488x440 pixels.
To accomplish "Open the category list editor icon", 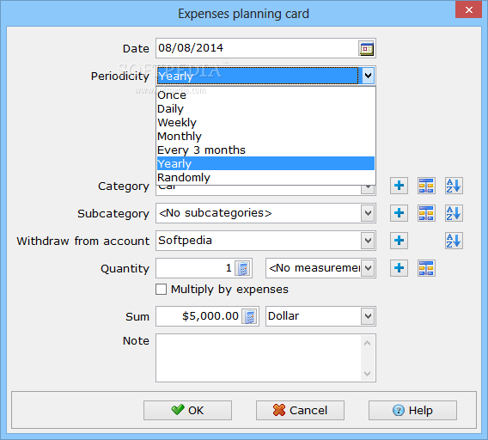I will point(426,186).
